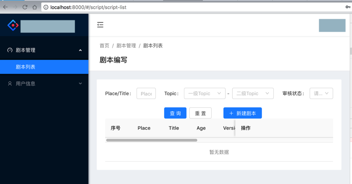Focus the Place/Title input field
Viewport: 352px width, 184px height.
tap(146, 94)
